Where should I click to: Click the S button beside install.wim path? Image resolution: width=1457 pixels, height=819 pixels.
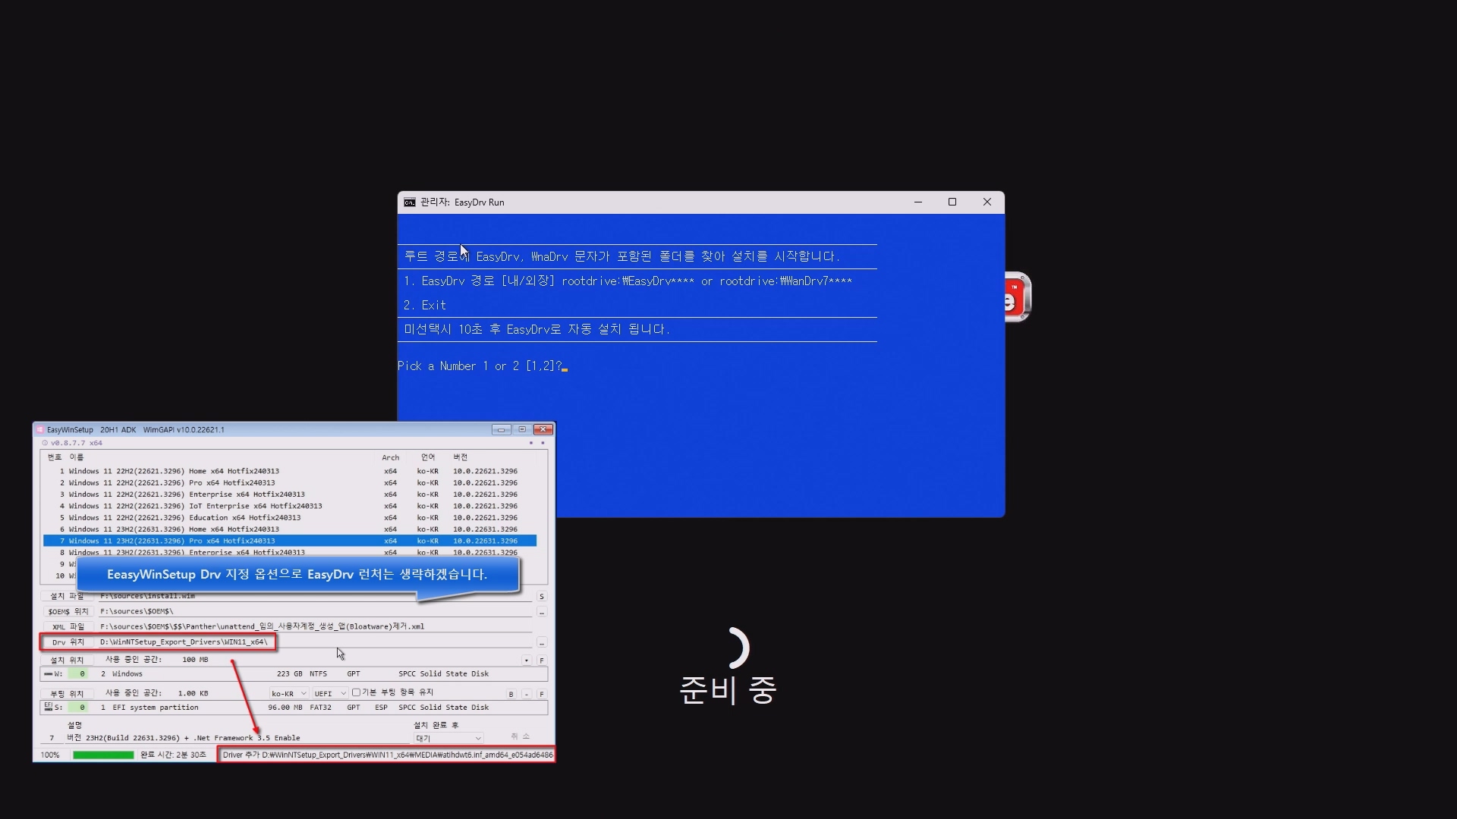[x=541, y=597]
